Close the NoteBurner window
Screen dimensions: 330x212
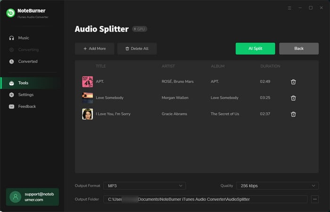321,8
